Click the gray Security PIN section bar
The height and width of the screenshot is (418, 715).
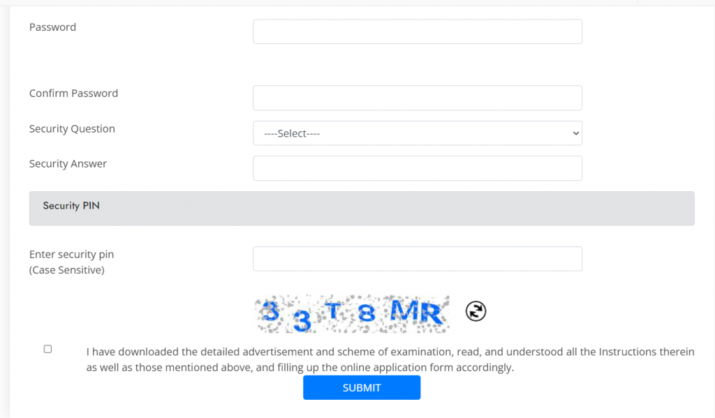pyautogui.click(x=362, y=209)
